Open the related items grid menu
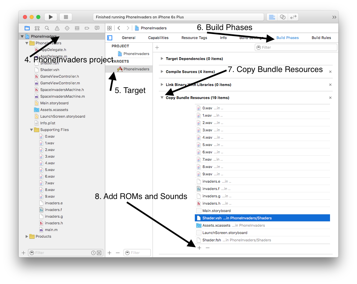Viewport: 357px width, 284px height. [x=110, y=28]
